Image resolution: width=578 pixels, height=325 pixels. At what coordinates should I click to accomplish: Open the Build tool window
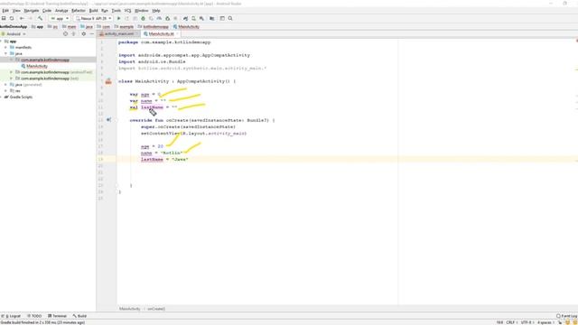[79, 316]
